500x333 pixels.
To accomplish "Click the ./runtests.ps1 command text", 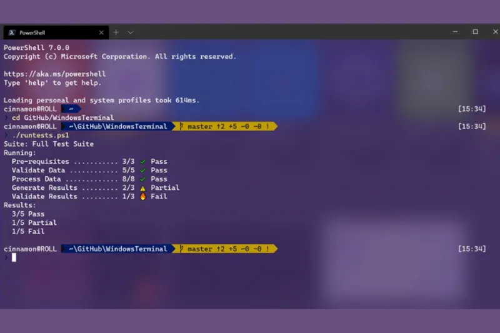I will [40, 135].
